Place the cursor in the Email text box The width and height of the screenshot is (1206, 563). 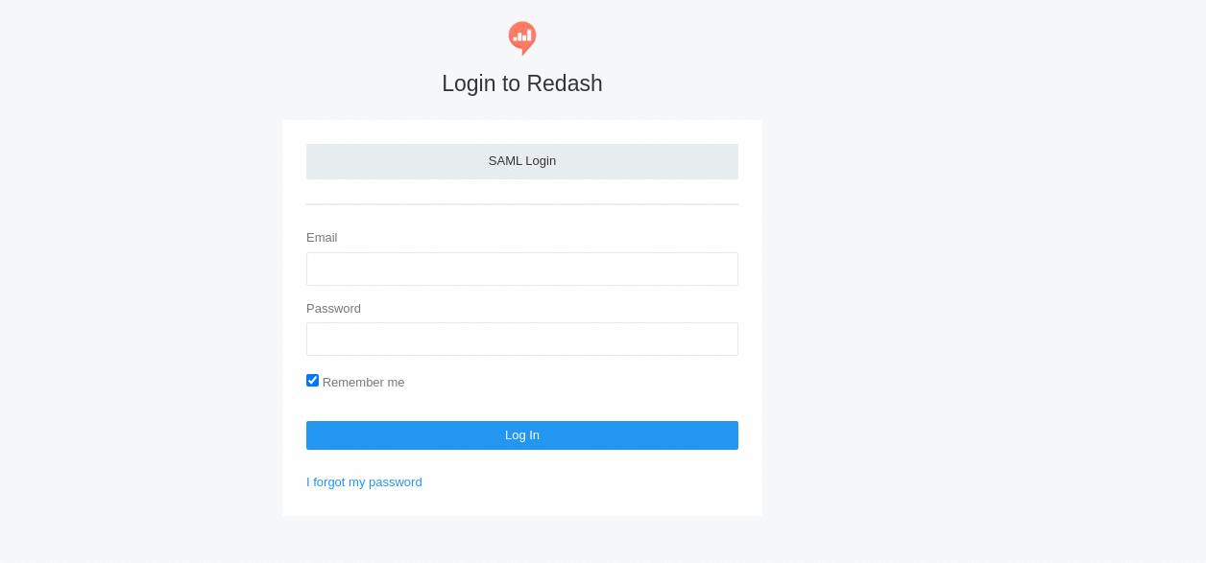(x=521, y=269)
